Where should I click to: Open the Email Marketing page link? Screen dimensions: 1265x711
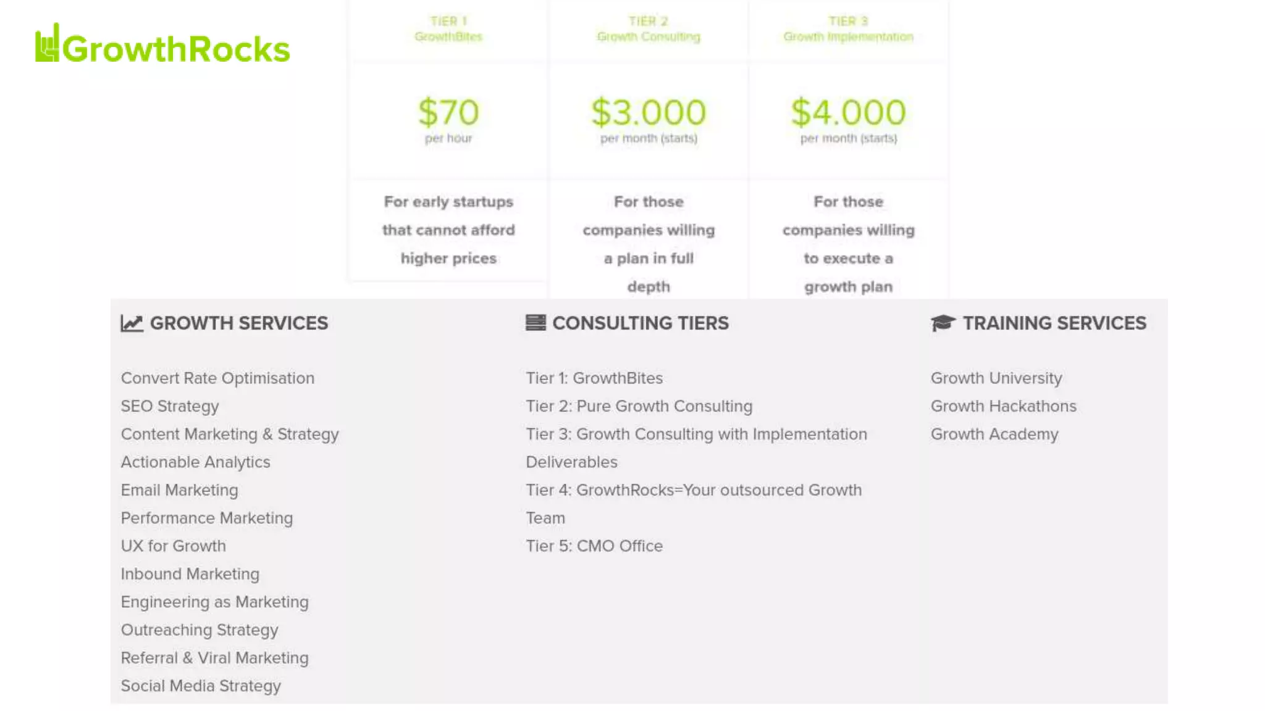coord(180,490)
